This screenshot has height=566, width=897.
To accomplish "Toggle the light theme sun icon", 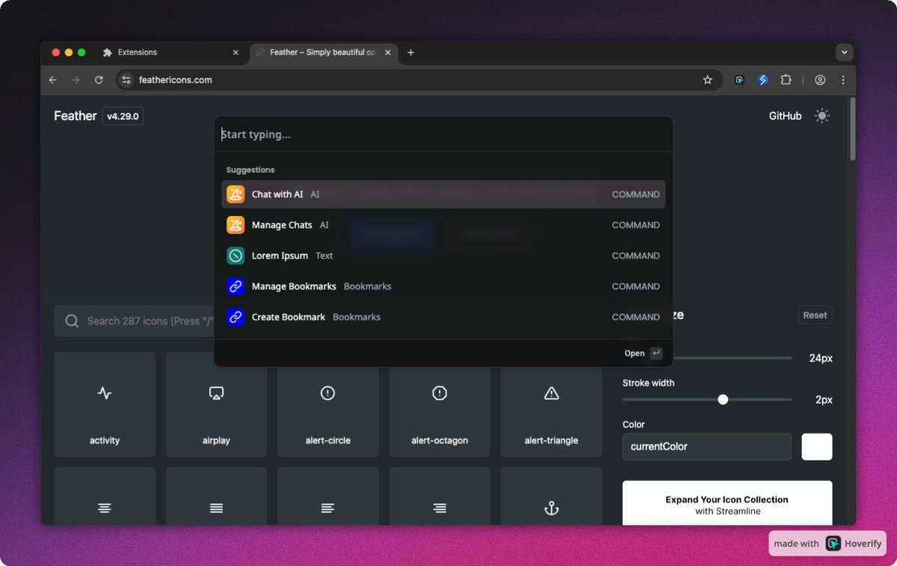I will tap(822, 116).
